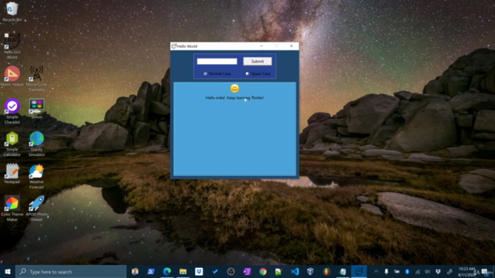
Task: Focus the name entry text field
Action: (217, 61)
